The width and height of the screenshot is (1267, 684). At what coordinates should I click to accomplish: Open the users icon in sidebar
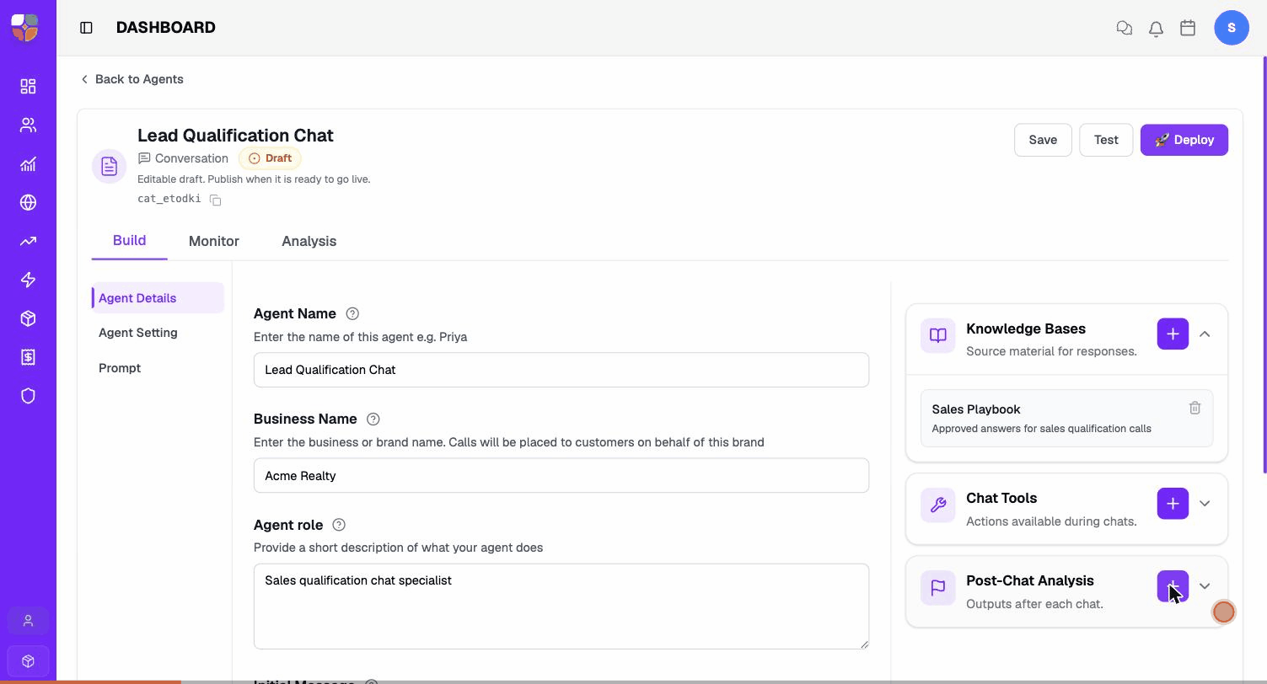click(x=28, y=125)
